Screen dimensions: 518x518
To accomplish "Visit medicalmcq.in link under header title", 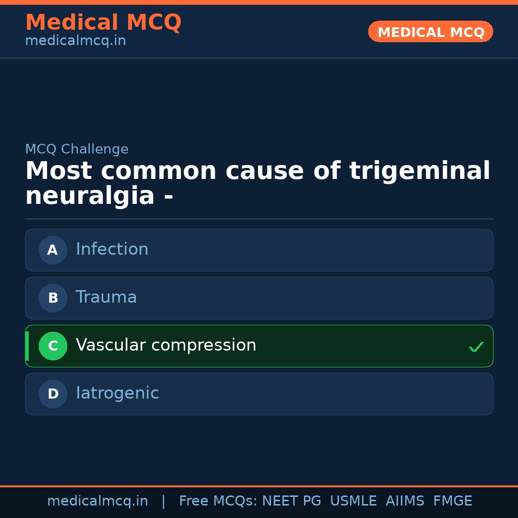I will pyautogui.click(x=75, y=41).
